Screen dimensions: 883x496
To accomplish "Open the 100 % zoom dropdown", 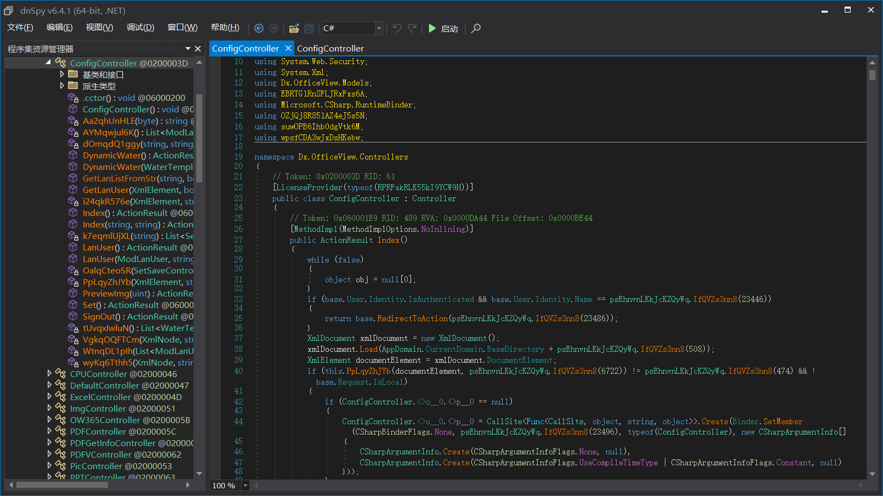I will (245, 486).
